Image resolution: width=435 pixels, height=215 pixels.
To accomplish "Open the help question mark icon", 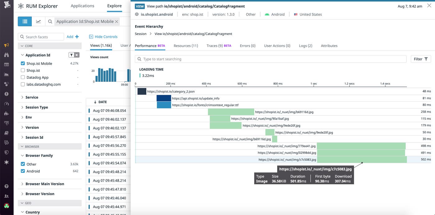I will coord(7,186).
